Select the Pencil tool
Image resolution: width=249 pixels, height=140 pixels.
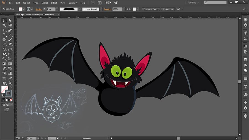tap(4, 44)
